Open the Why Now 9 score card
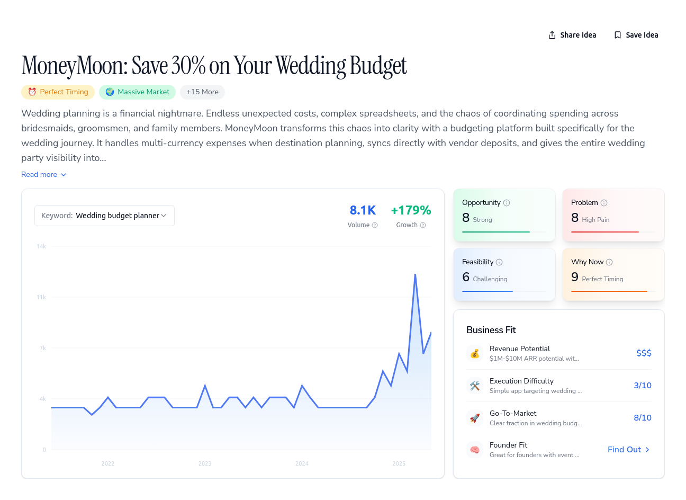This screenshot has height=500, width=686. [613, 274]
